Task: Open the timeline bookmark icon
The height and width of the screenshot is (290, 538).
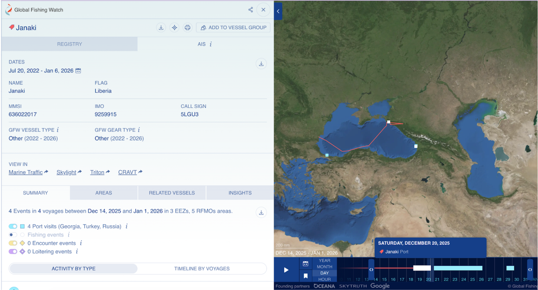Action: point(305,276)
